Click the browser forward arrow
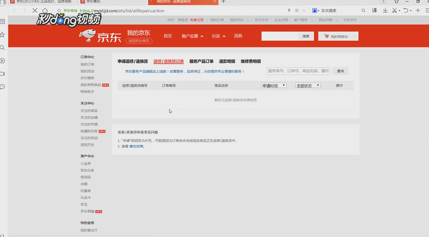The image size is (429, 237). [24, 11]
